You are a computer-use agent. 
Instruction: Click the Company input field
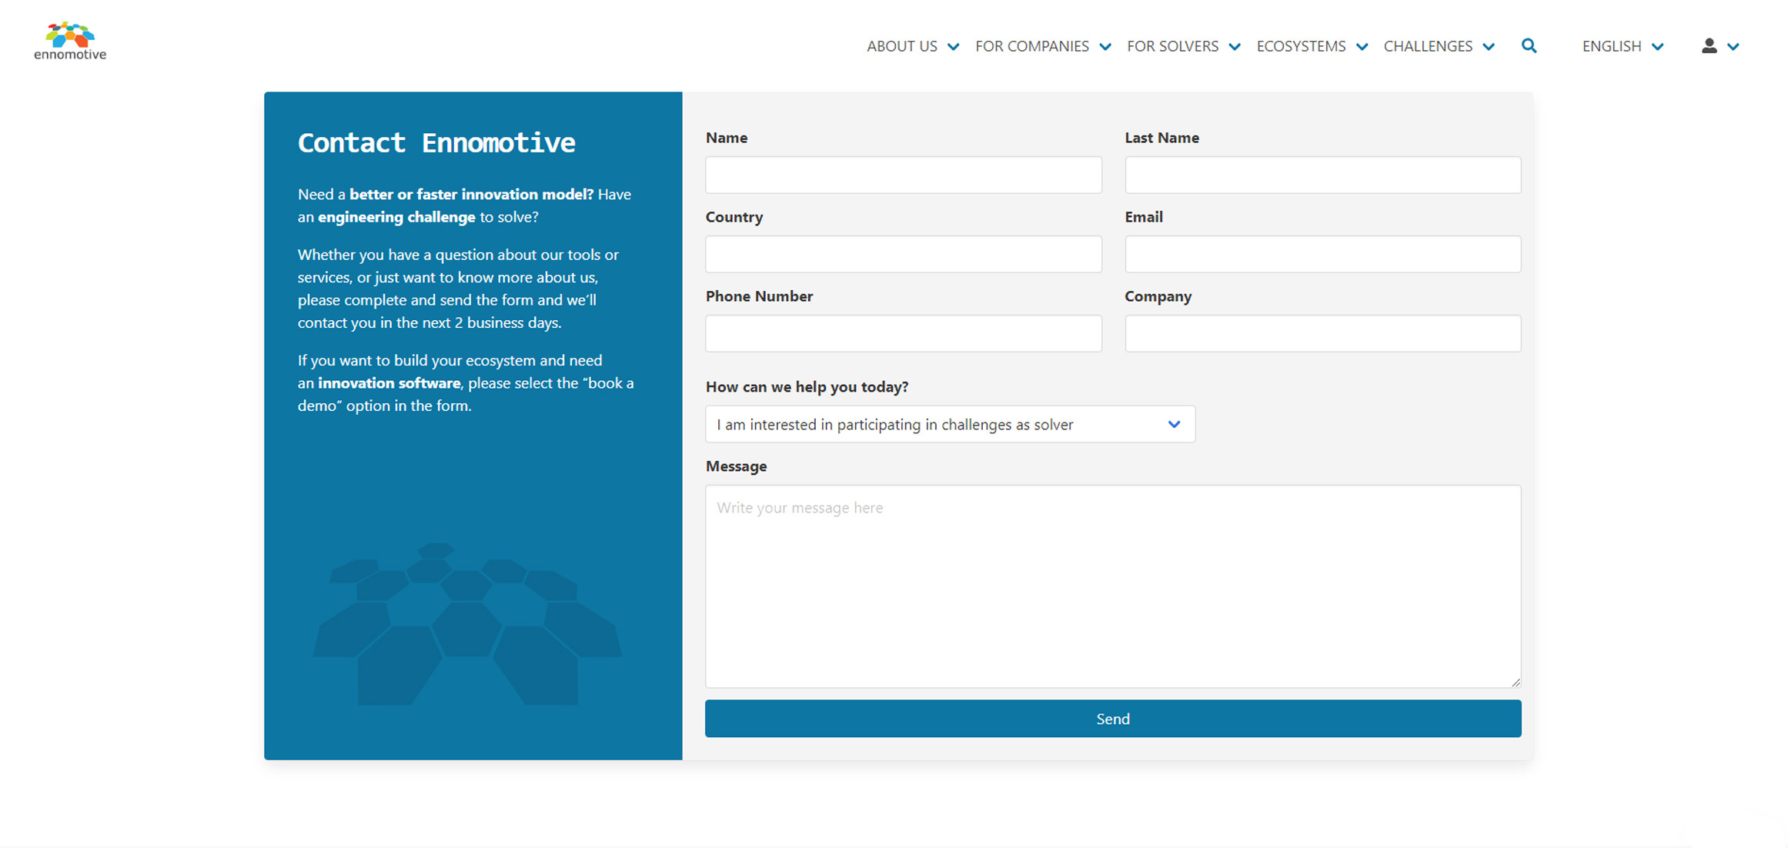tap(1322, 333)
